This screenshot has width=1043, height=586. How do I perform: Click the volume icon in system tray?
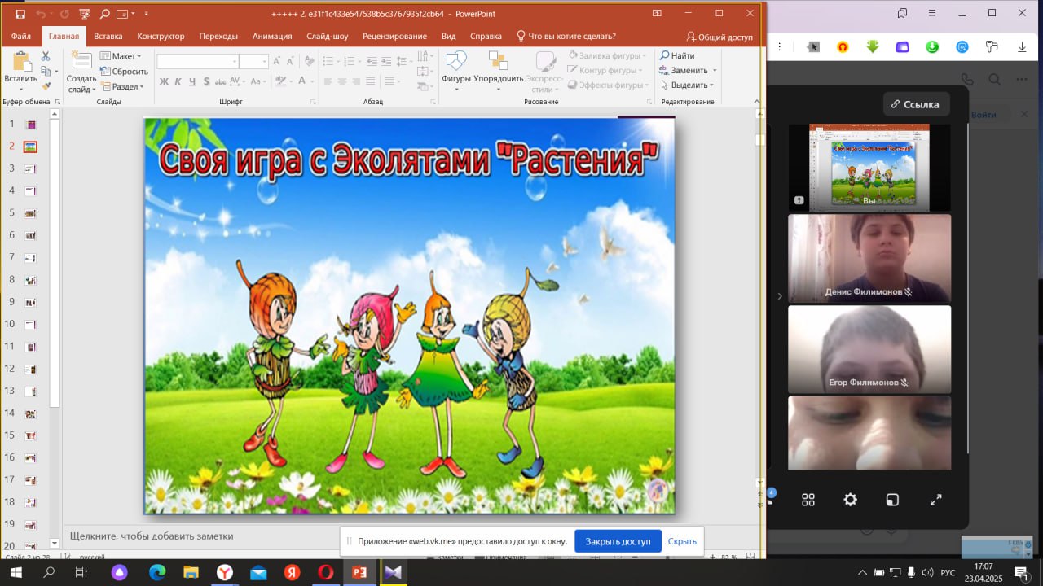(928, 573)
